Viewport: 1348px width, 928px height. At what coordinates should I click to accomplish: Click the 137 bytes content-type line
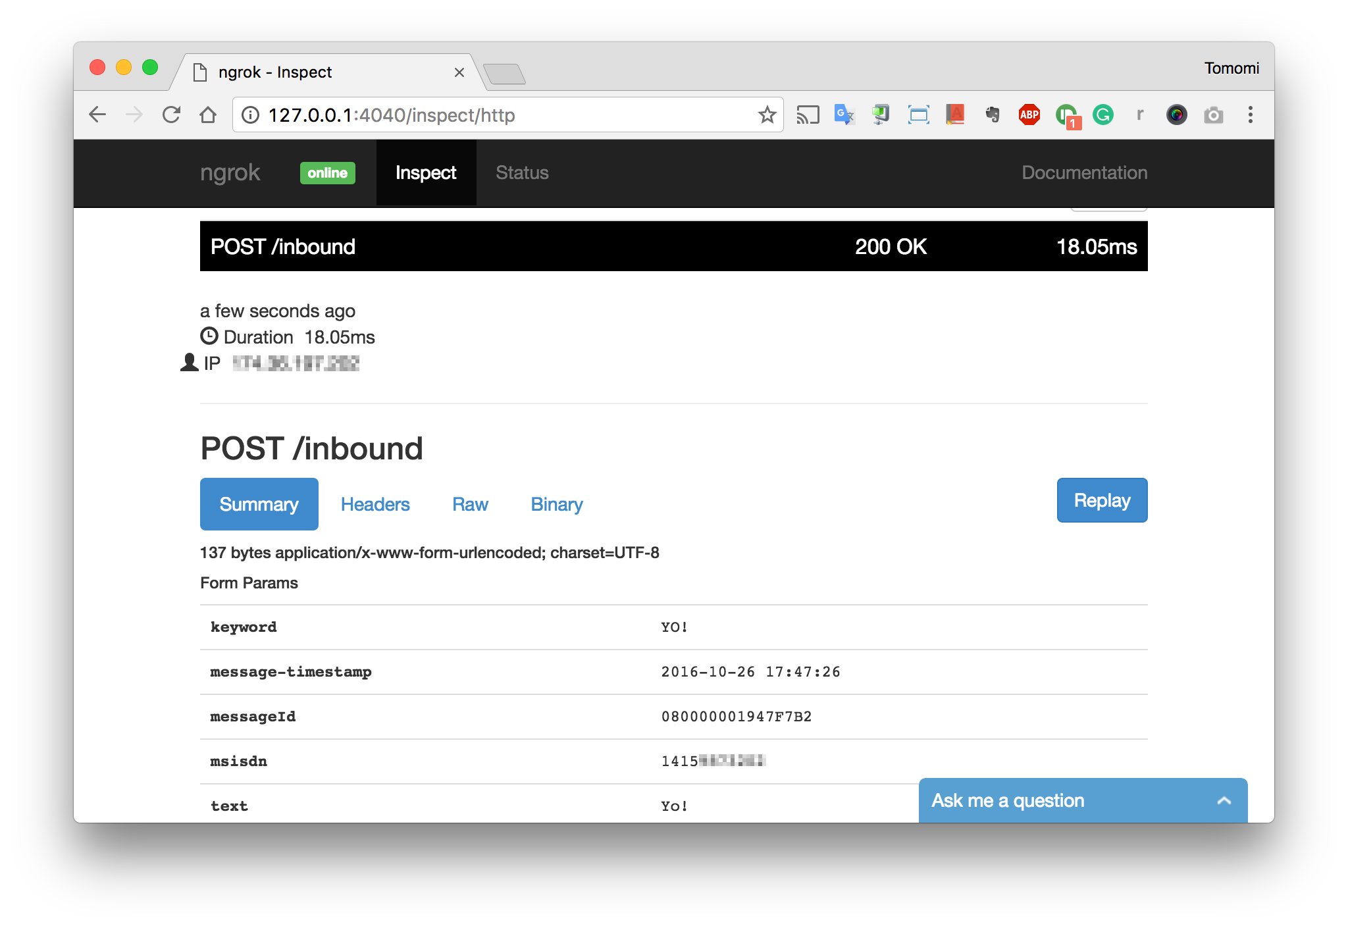(429, 553)
